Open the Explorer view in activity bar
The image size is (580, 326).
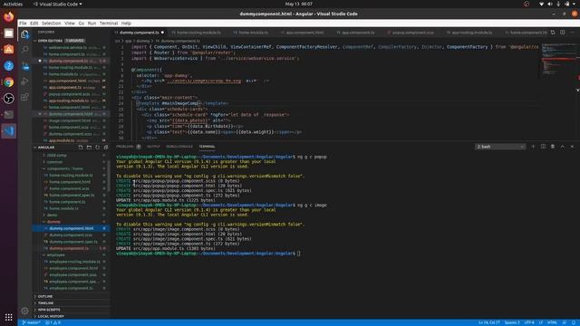click(24, 34)
